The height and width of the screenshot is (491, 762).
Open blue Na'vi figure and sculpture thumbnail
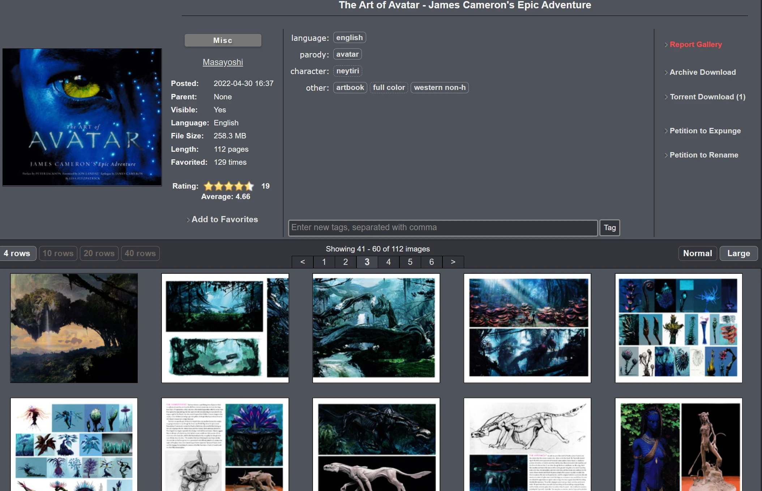[678, 444]
